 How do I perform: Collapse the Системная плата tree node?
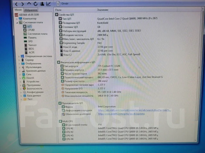coord(17,23)
